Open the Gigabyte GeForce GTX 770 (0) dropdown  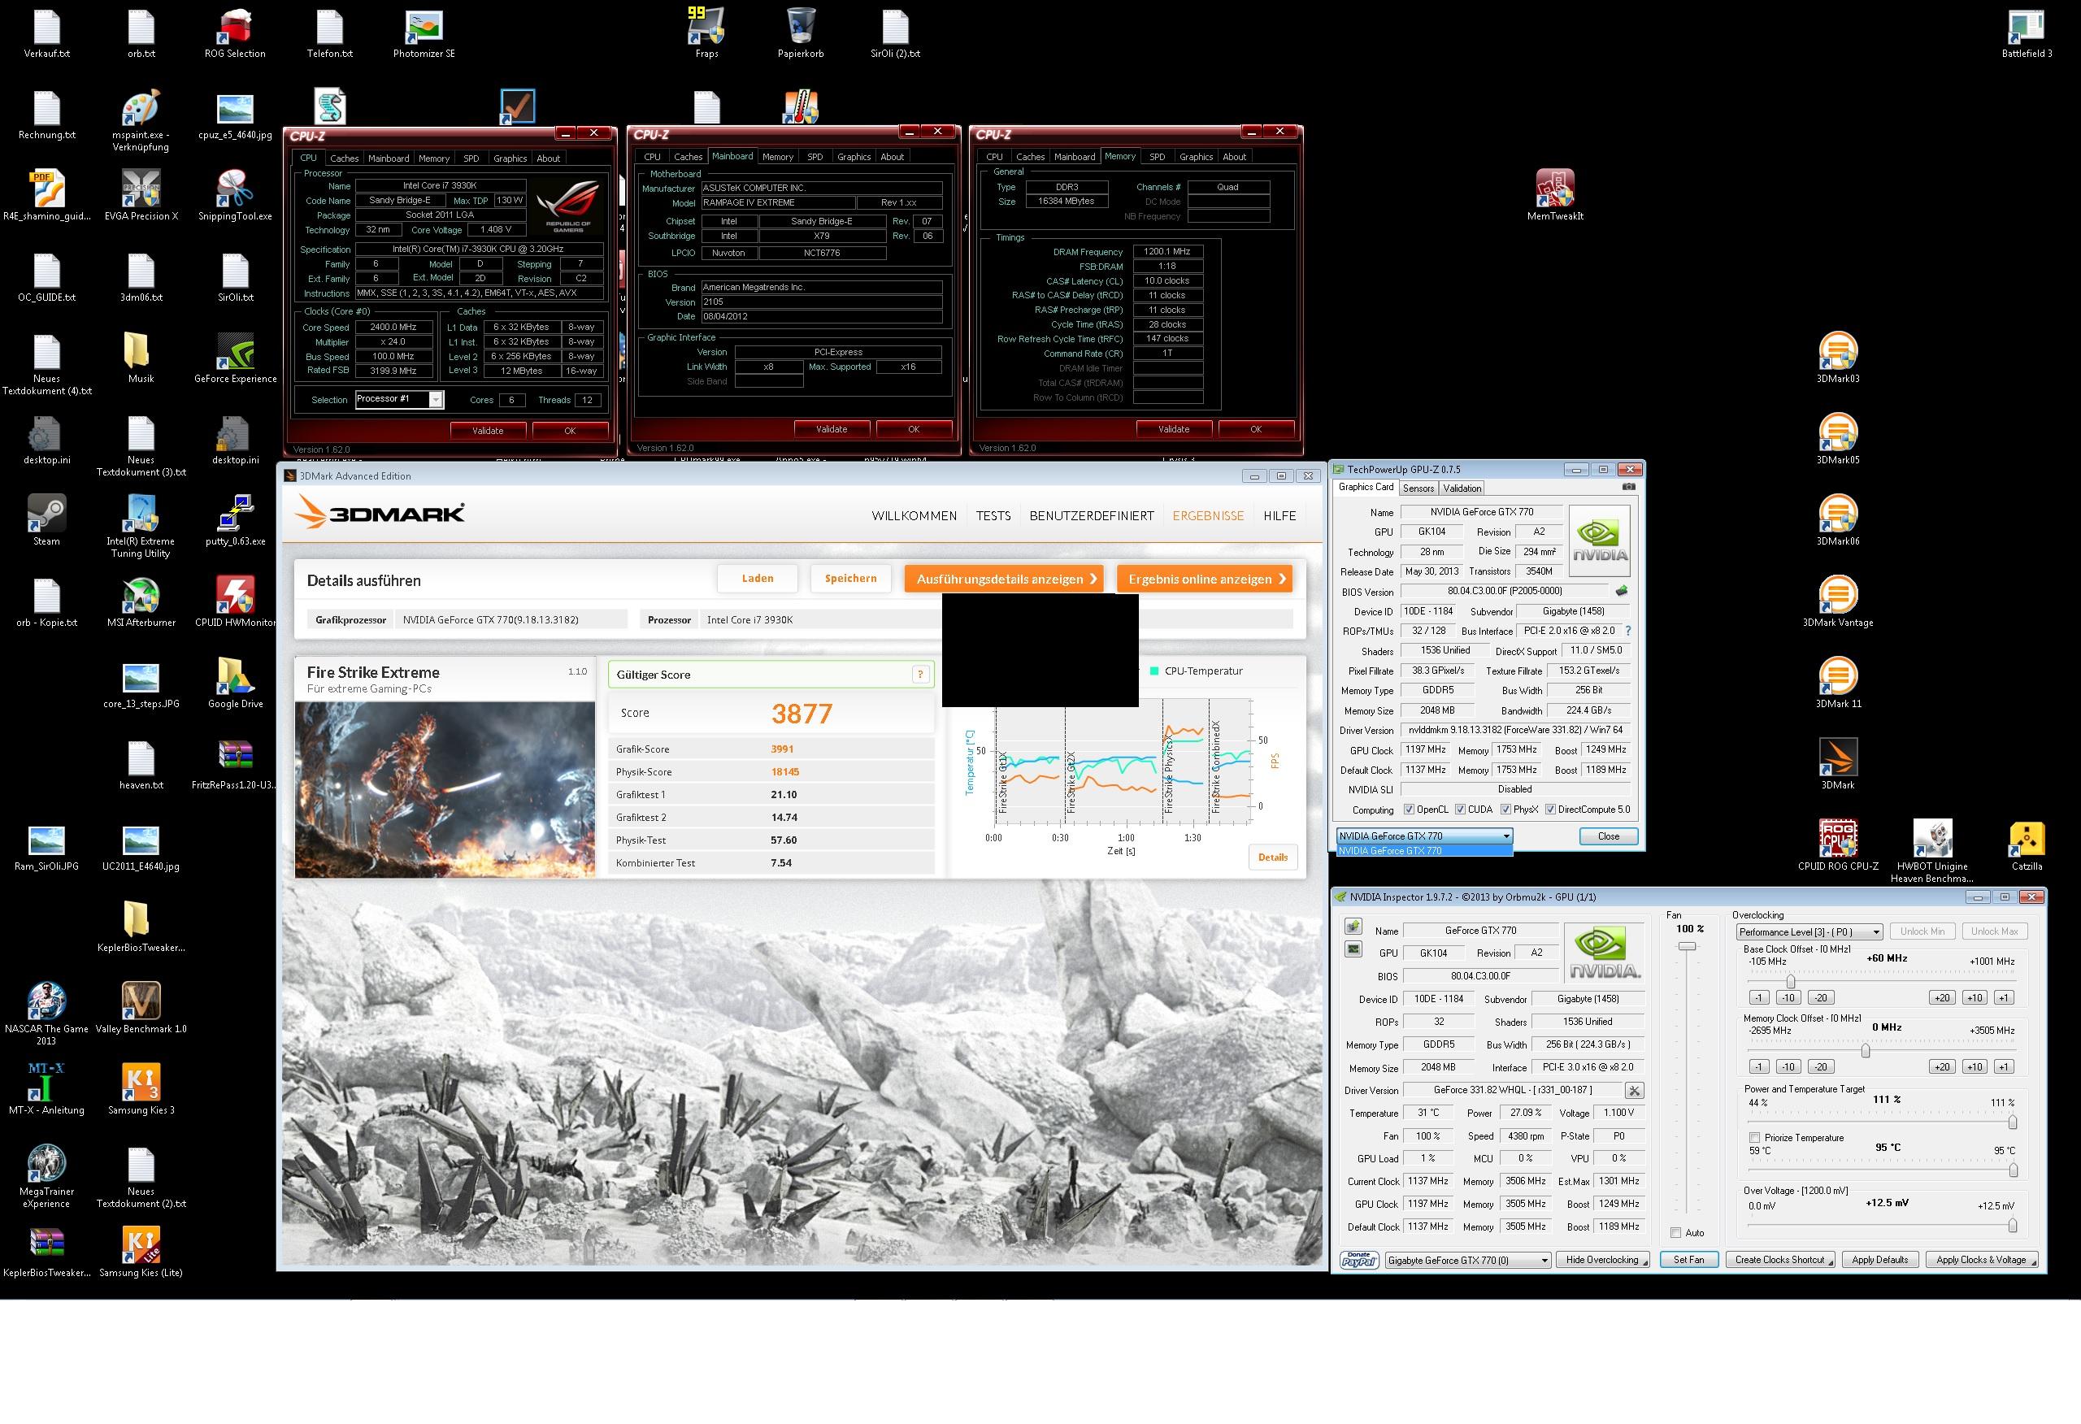tap(1467, 1260)
